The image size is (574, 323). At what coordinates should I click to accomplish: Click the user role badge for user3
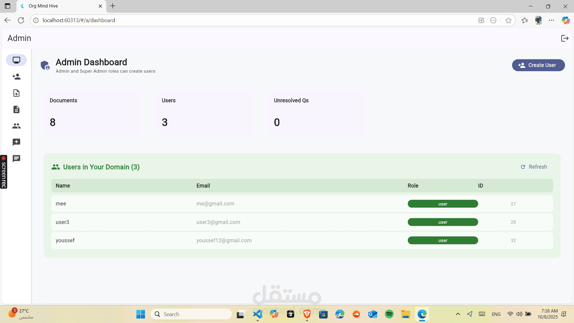coord(442,222)
